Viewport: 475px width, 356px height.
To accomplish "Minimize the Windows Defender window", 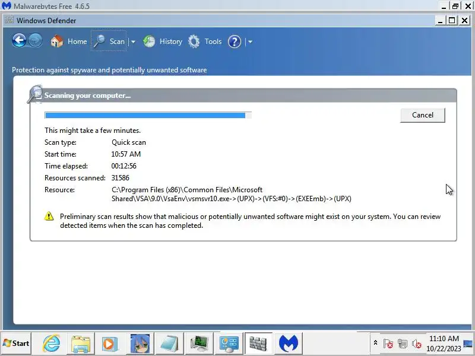I will [x=440, y=20].
